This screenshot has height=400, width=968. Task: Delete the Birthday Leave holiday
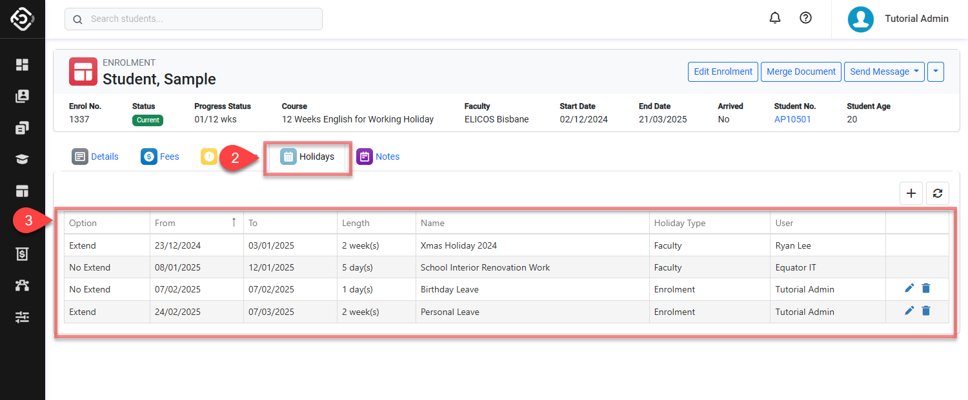926,289
